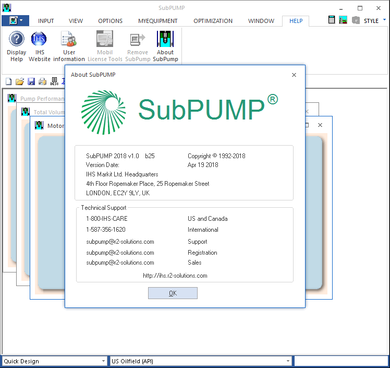The height and width of the screenshot is (368, 390).
Task: Click the Pump Performance window icon
Action: click(11, 98)
